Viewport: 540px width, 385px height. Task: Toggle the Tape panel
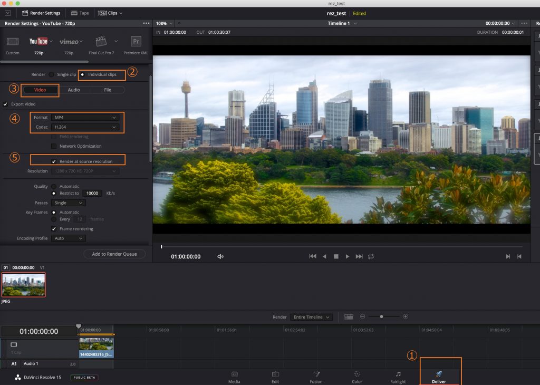80,13
